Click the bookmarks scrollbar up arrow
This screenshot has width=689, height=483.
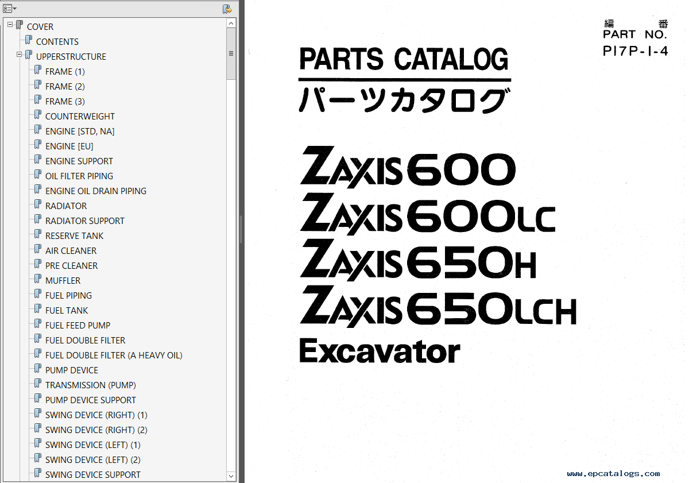coord(231,23)
